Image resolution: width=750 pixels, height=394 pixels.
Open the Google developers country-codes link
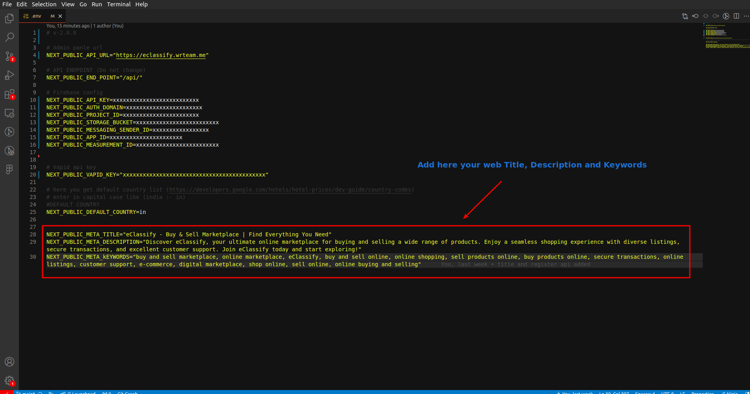coord(290,190)
